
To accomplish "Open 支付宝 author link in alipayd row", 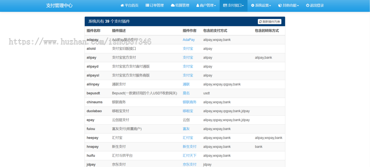I will pyautogui.click(x=188, y=66).
